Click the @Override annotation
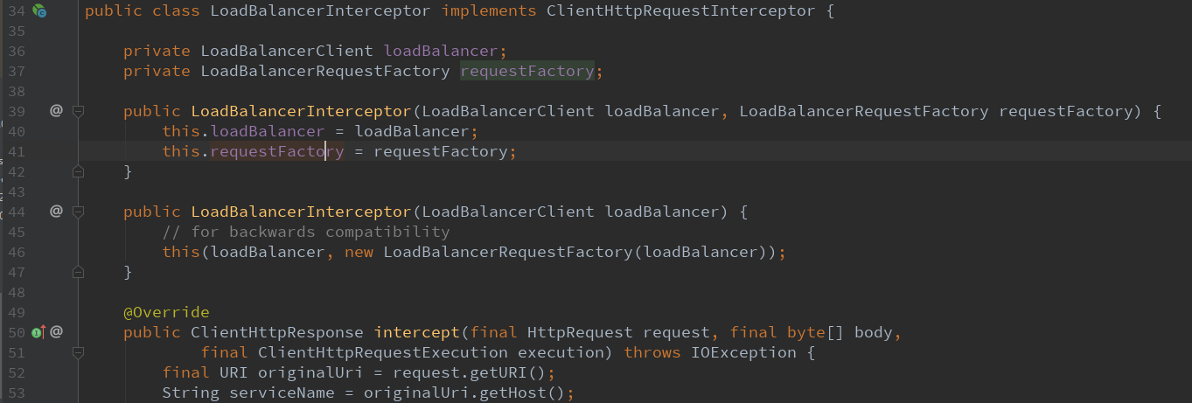The image size is (1192, 403). [166, 312]
